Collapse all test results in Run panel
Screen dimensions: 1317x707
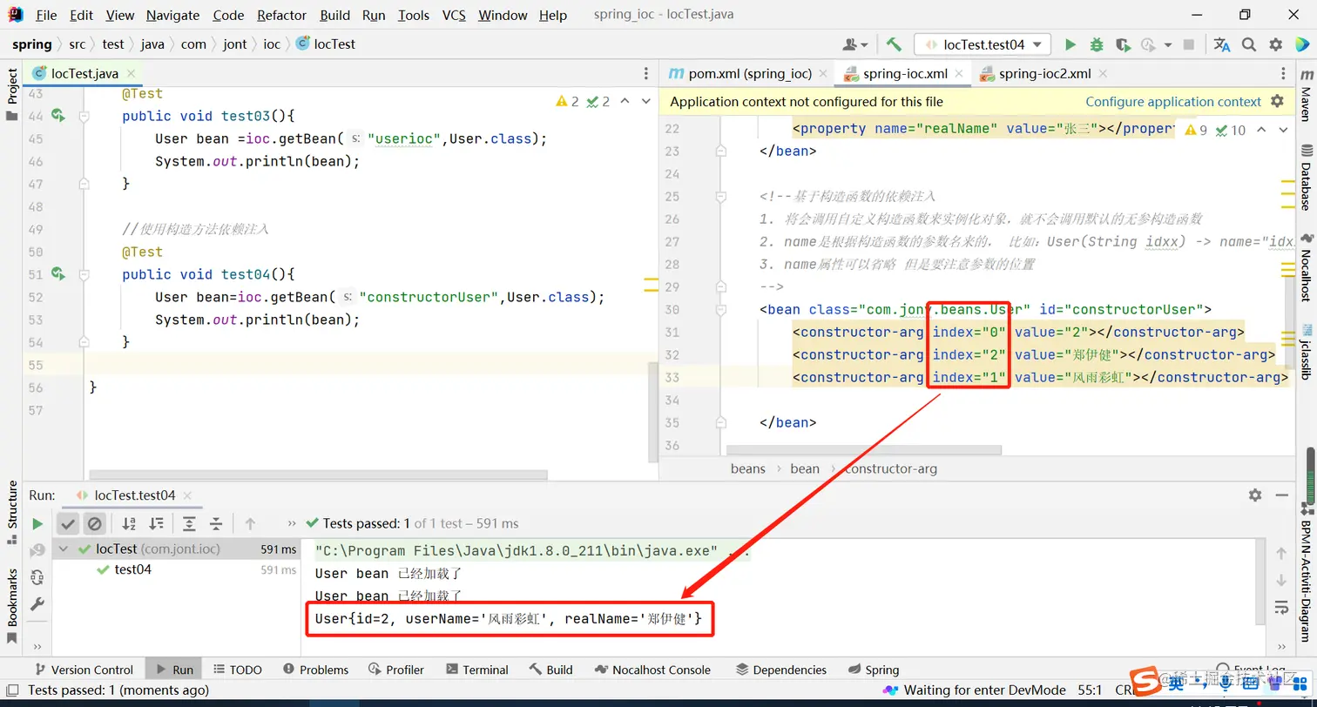pyautogui.click(x=215, y=523)
